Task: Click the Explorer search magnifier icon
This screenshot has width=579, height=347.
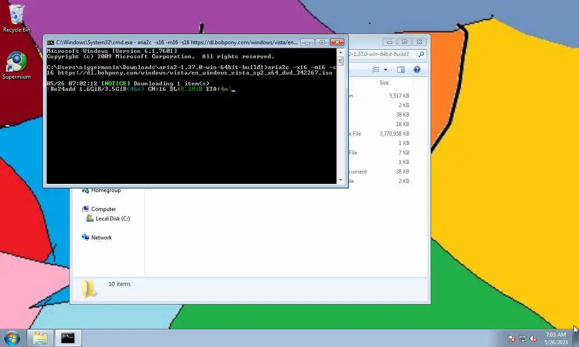Action: 421,54
